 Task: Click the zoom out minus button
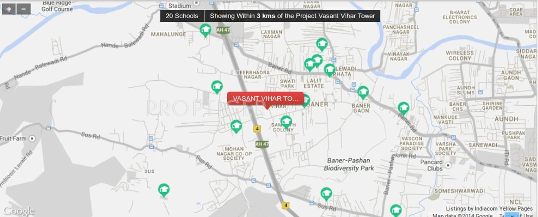point(23,9)
